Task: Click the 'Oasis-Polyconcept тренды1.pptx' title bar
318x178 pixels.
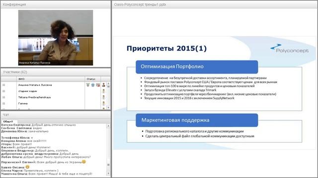Action: click(x=215, y=4)
